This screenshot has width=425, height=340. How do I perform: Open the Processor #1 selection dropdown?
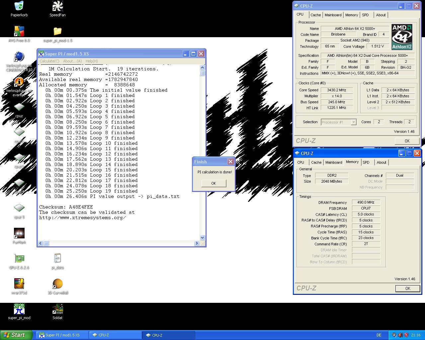[x=353, y=122]
